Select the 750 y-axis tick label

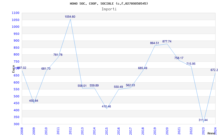pos(17,61)
